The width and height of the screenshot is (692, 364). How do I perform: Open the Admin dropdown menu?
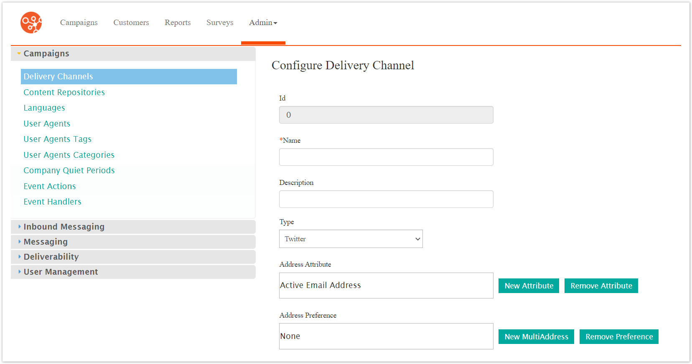[x=263, y=23]
